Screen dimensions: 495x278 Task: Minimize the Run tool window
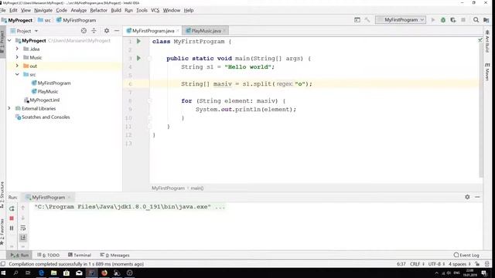[477, 197]
